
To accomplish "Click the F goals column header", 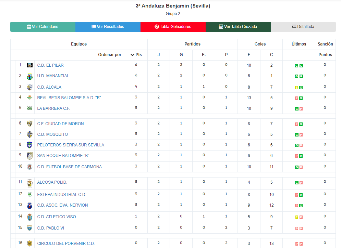I will pyautogui.click(x=249, y=55).
